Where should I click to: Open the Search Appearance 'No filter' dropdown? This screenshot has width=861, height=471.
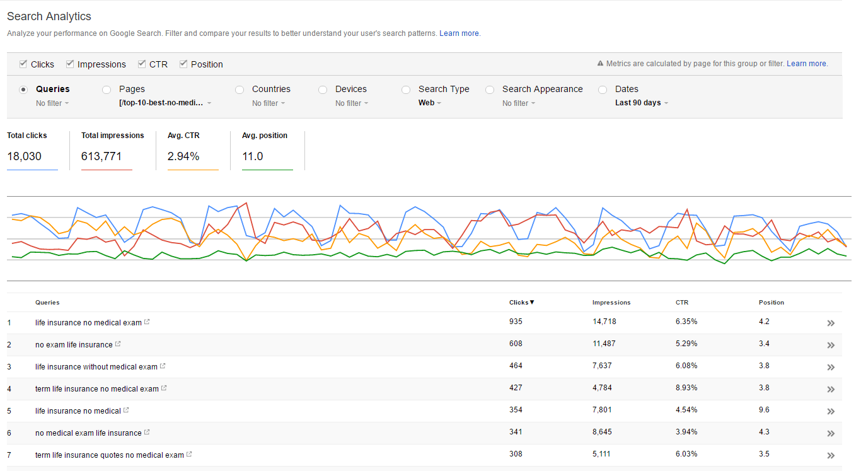(519, 103)
